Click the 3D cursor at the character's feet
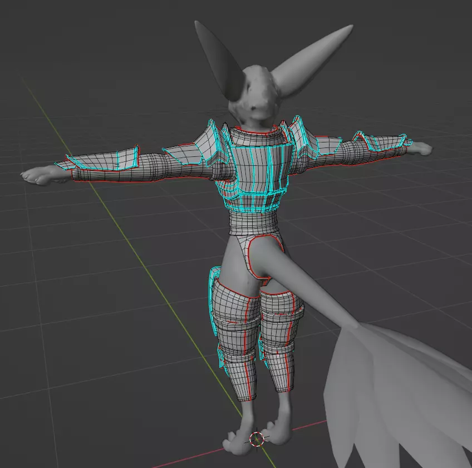The image size is (472, 468). 257,439
